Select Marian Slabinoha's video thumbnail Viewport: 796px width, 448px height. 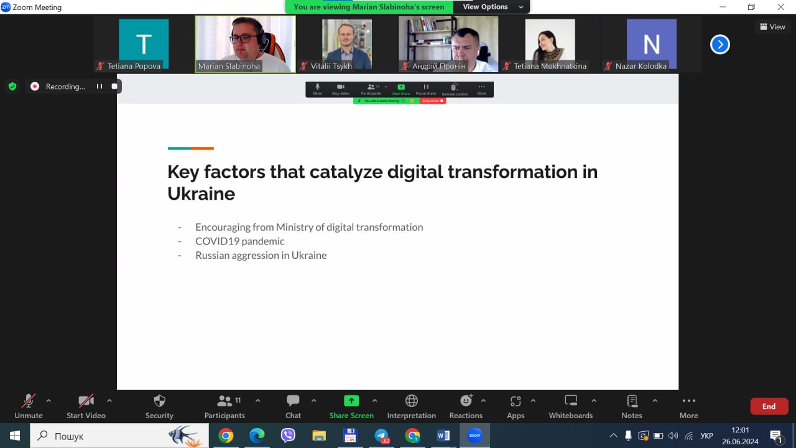tap(245, 44)
